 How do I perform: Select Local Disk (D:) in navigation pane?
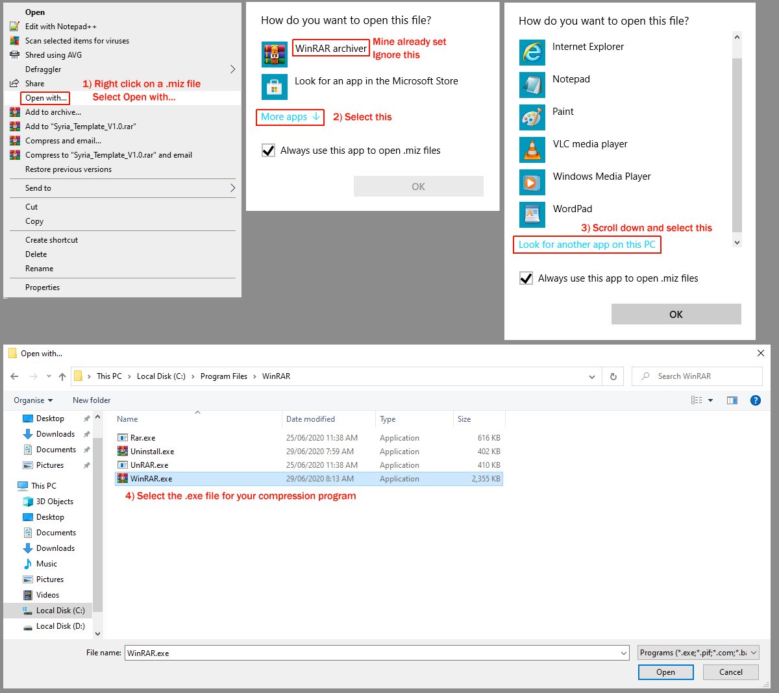point(60,626)
